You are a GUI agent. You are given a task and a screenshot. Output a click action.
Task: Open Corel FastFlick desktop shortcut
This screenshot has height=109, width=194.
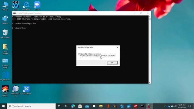click(x=5, y=91)
